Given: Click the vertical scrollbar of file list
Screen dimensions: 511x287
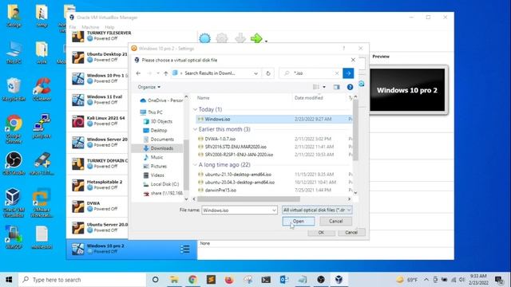Looking at the screenshot, I should coord(355,130).
